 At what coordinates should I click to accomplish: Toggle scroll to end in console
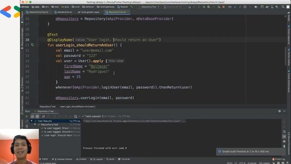tap(284, 137)
